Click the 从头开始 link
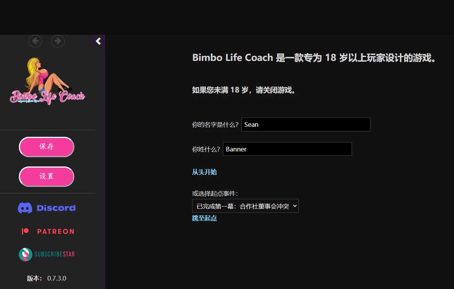 point(204,172)
